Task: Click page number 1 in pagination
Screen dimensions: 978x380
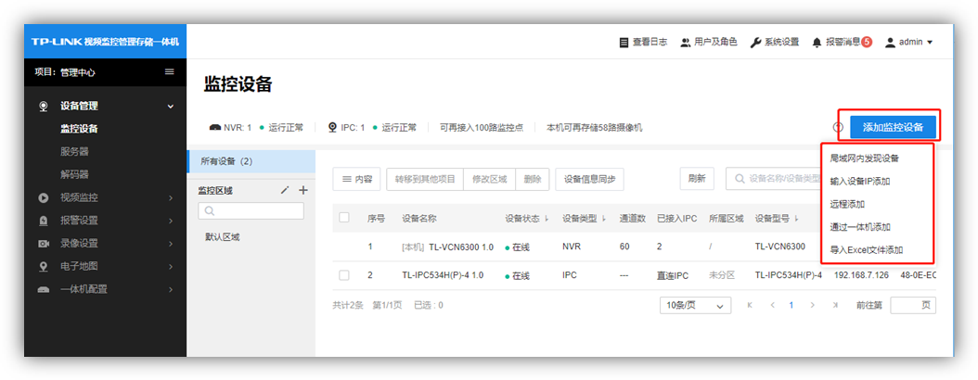Action: (x=791, y=305)
